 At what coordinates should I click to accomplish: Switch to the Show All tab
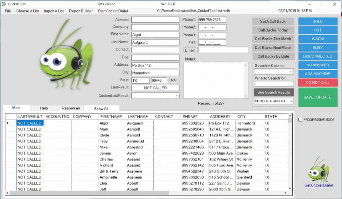click(x=101, y=109)
